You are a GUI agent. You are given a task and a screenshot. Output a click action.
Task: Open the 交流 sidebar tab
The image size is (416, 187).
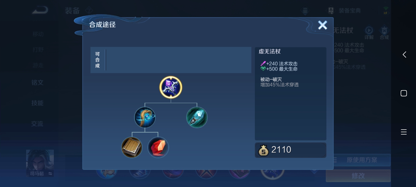(x=37, y=124)
